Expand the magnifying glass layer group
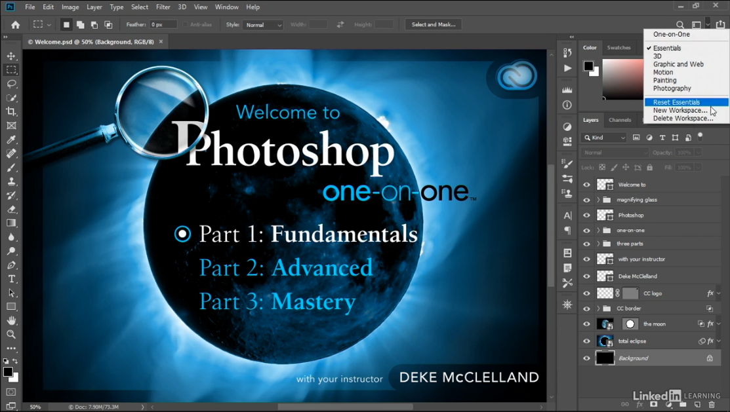 click(598, 200)
